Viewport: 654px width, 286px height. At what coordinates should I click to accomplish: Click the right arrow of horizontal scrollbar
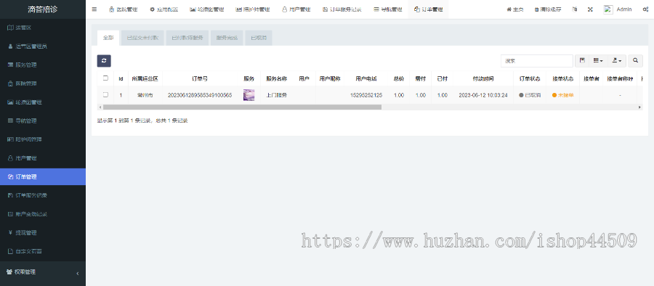(640, 107)
